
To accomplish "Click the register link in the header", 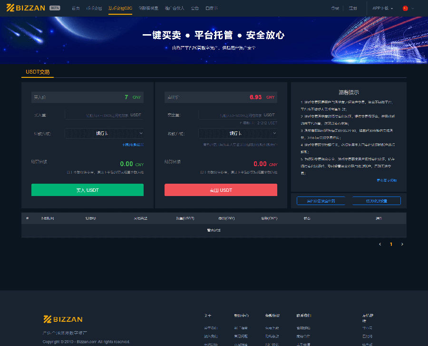I will pyautogui.click(x=353, y=8).
